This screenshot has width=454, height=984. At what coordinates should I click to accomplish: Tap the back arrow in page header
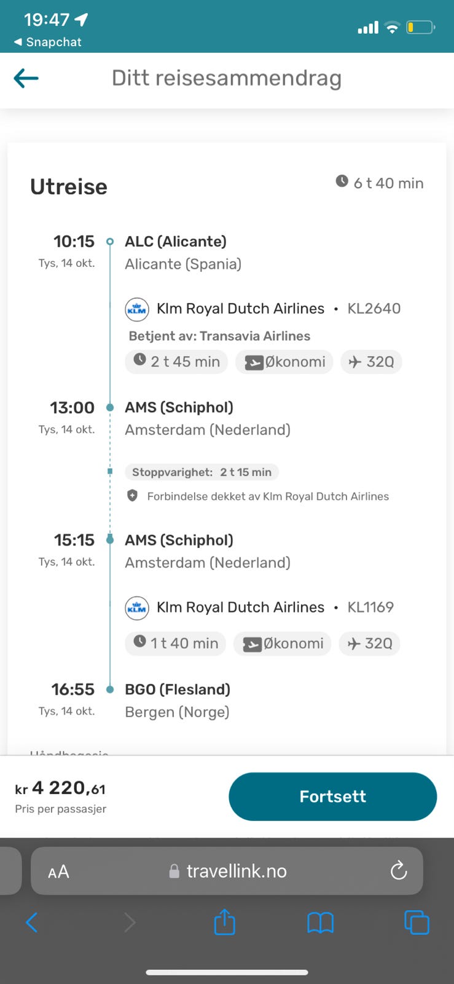point(26,78)
